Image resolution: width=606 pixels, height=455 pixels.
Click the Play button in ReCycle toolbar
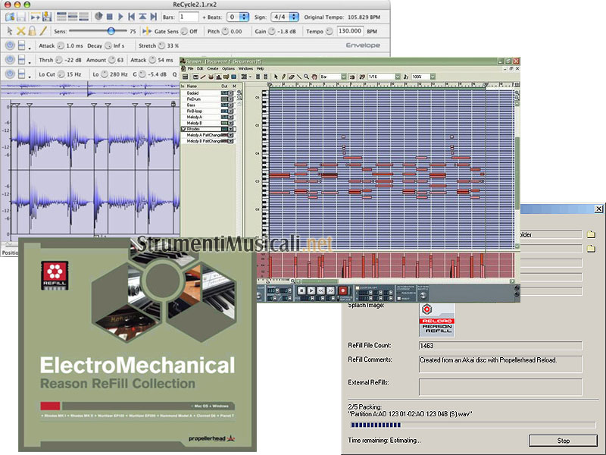coord(120,17)
